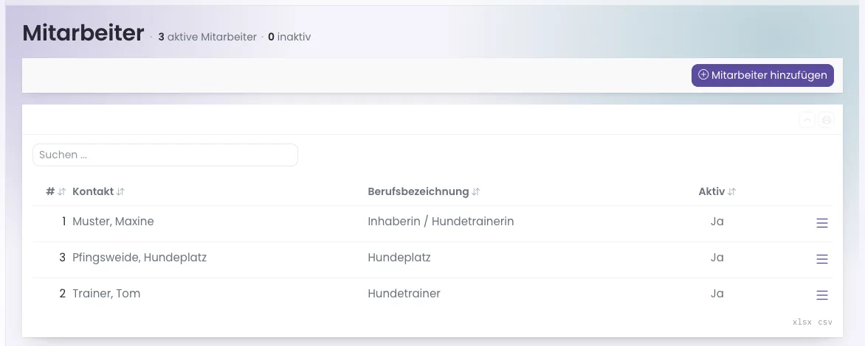The height and width of the screenshot is (346, 865).
Task: Click the Mitarbeiter hinzufügen button
Action: click(x=762, y=75)
